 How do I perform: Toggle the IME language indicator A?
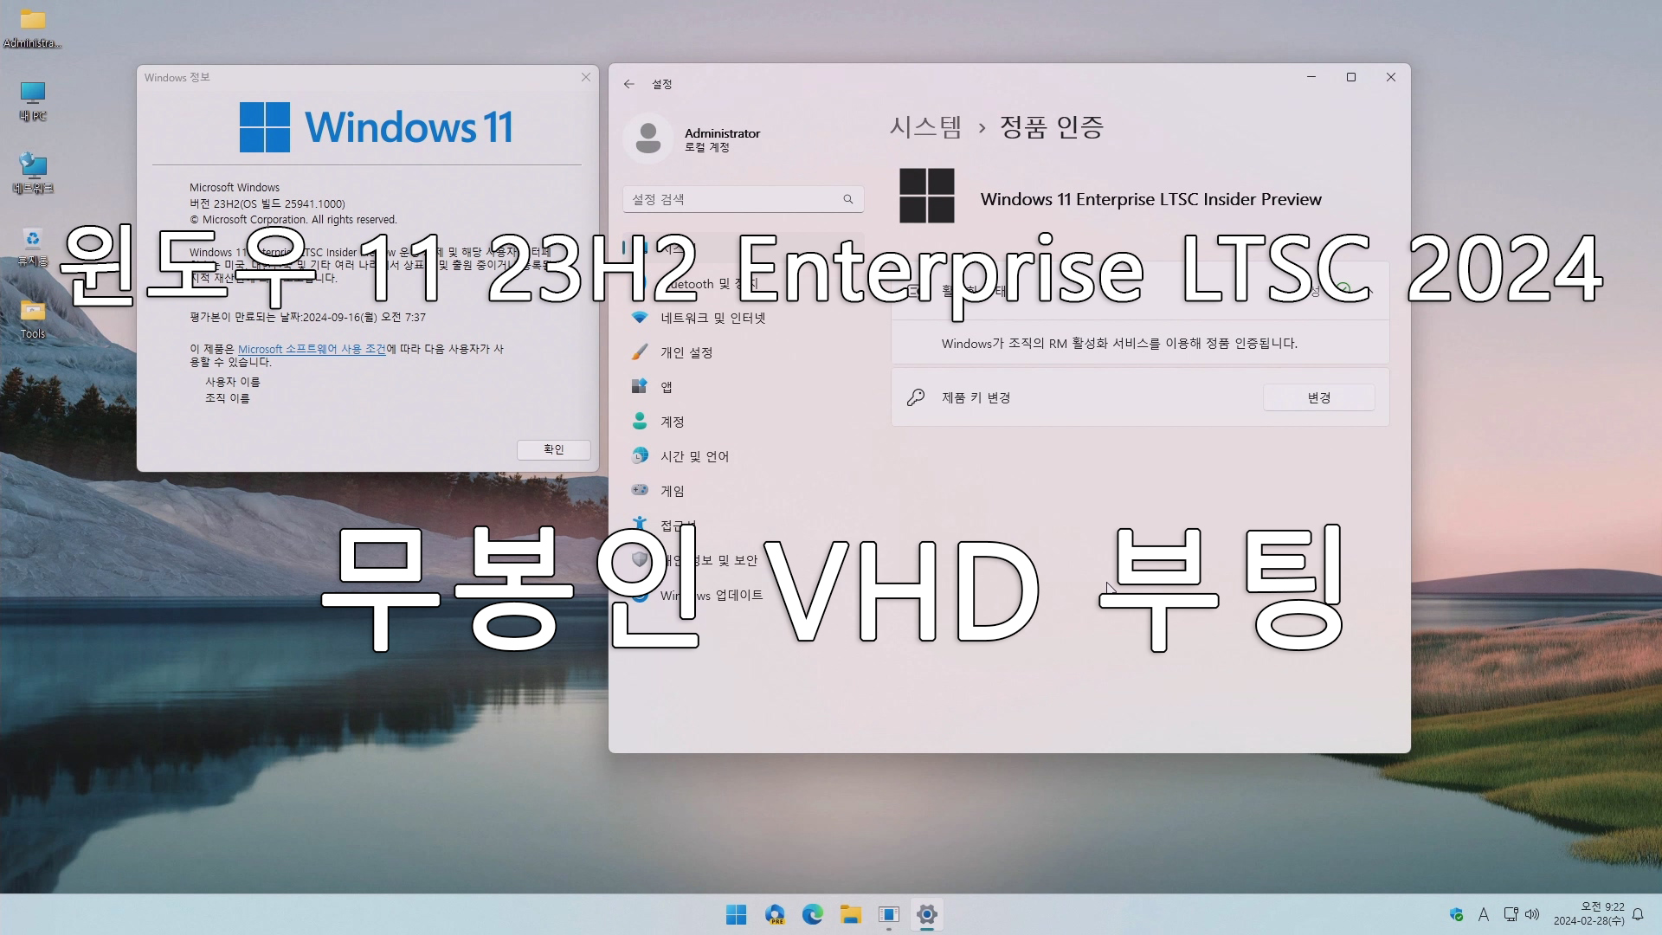[1483, 914]
